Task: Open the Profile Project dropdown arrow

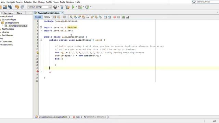Action: coord(91,7)
